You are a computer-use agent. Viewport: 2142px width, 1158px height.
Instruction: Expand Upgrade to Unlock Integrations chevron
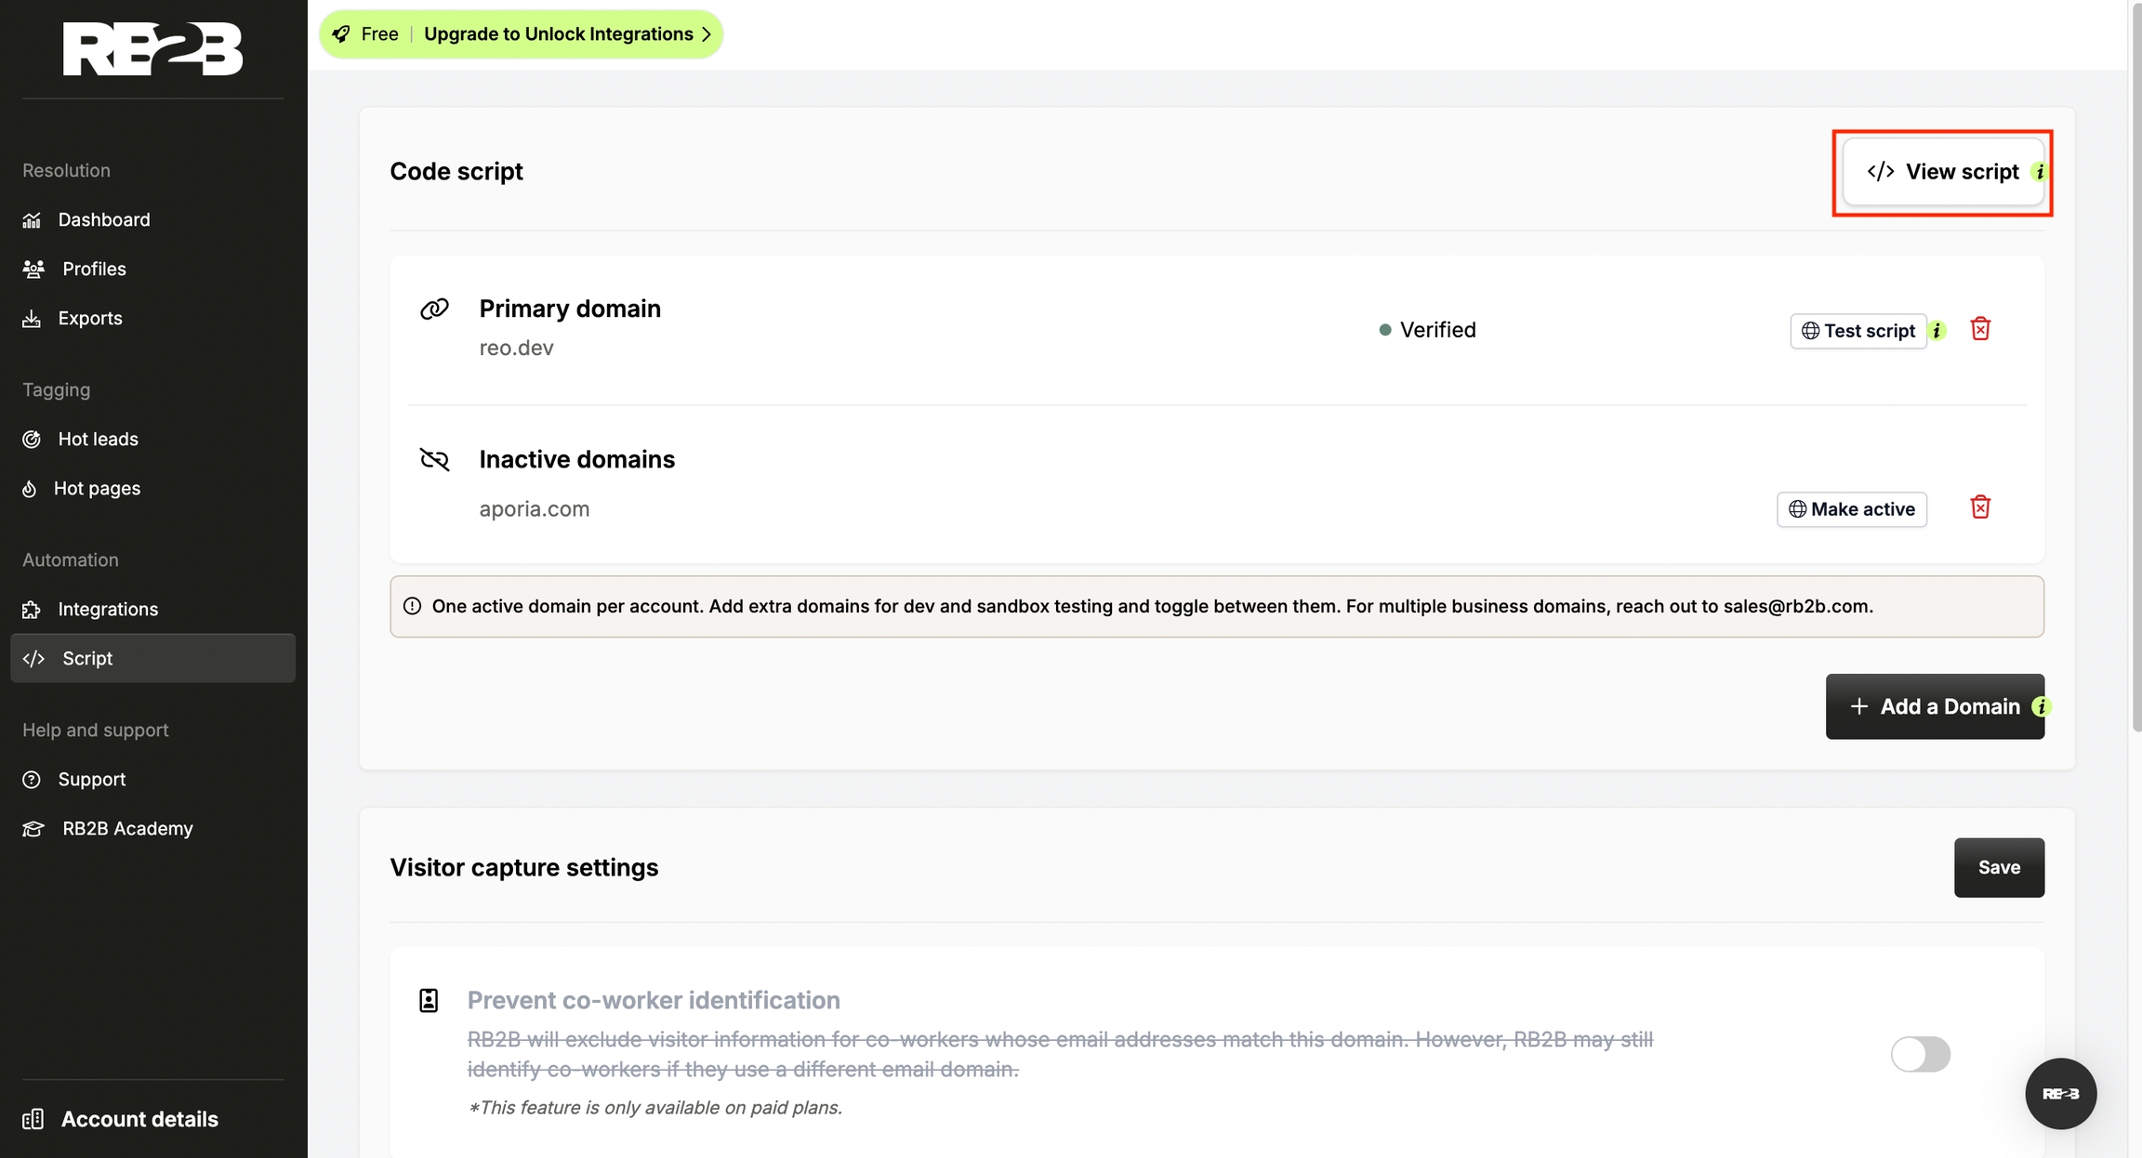coord(707,34)
